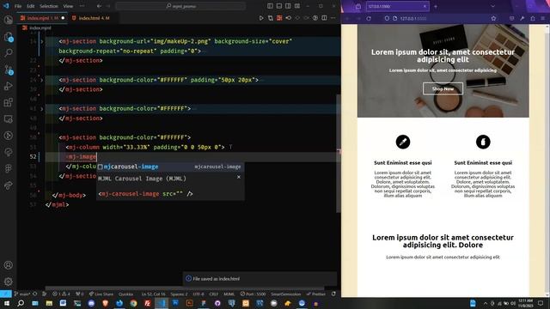Click the CRLF line ending status item
This screenshot has width=550, height=309.
(213, 294)
